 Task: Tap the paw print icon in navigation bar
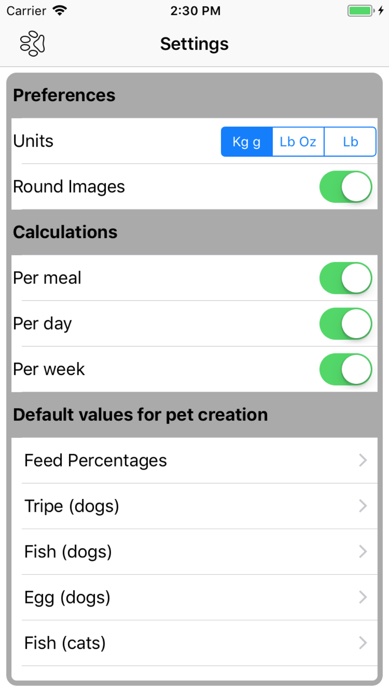click(x=33, y=44)
